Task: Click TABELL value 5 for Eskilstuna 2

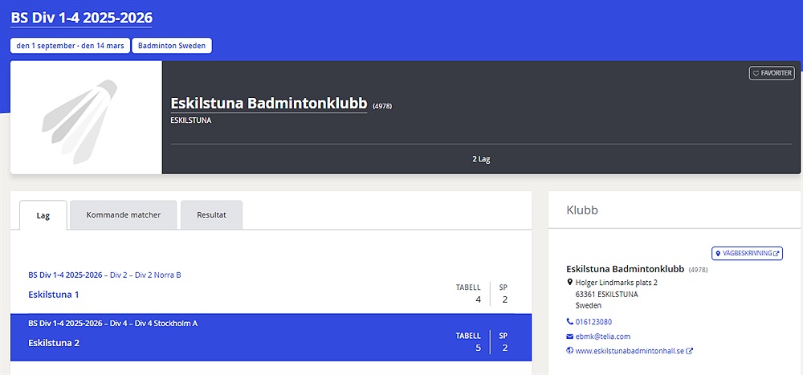Action: click(x=479, y=349)
